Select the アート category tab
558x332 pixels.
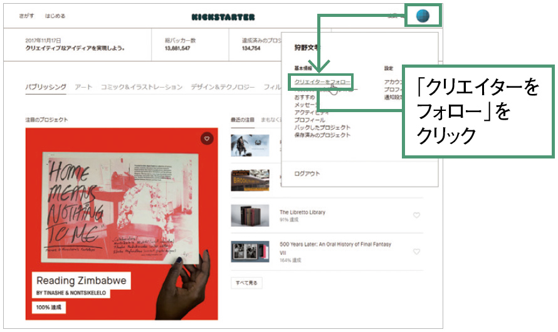pos(83,86)
